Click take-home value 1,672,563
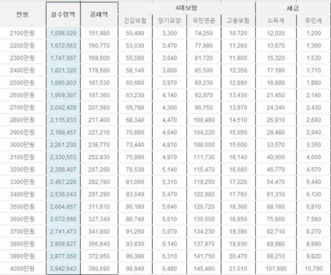The image size is (331, 275). click(x=63, y=45)
